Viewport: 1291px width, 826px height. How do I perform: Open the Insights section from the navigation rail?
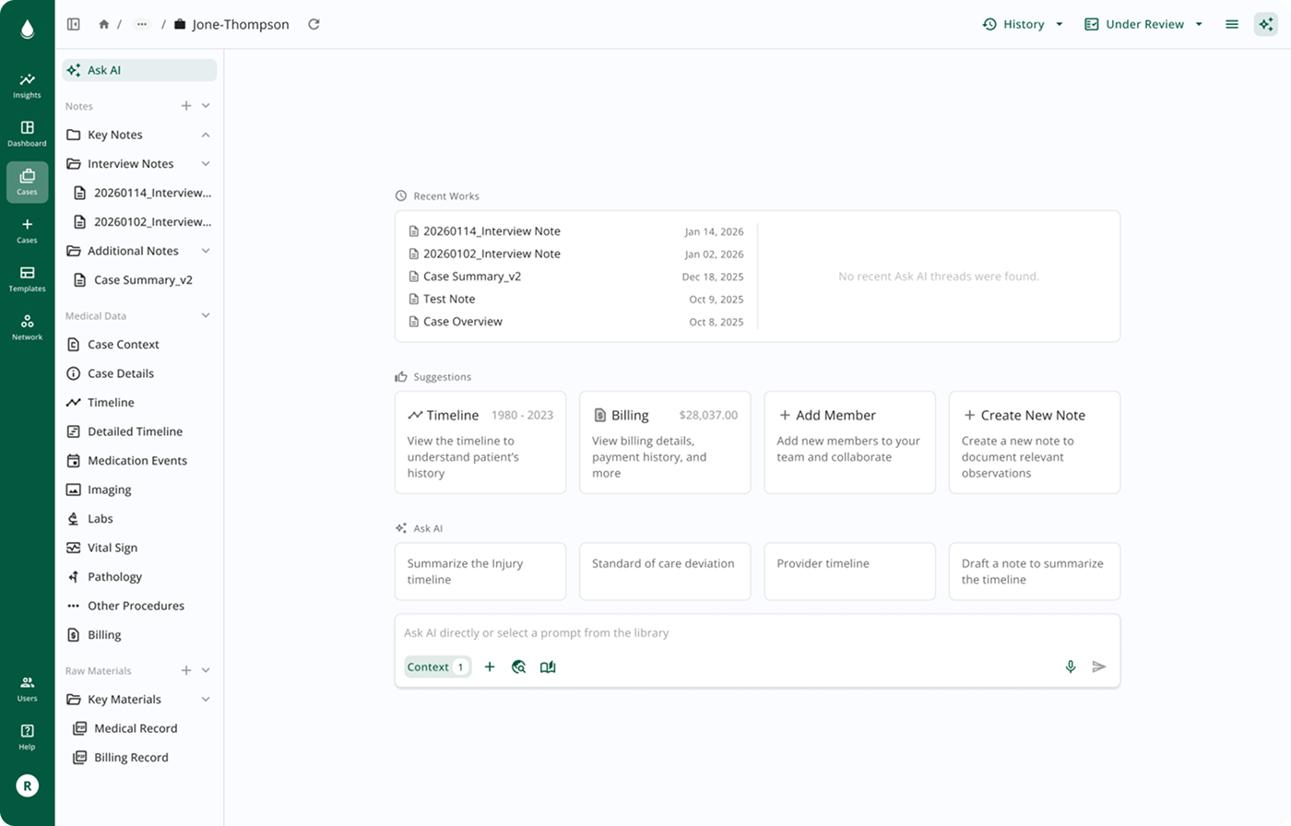(27, 85)
